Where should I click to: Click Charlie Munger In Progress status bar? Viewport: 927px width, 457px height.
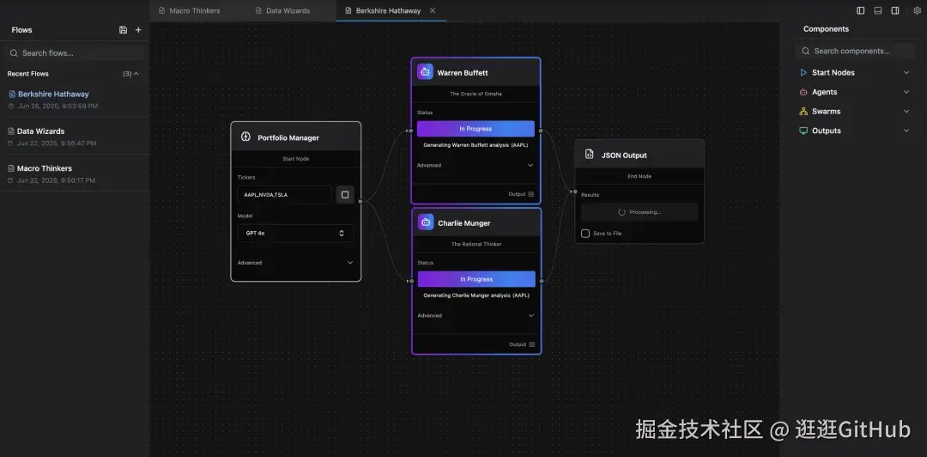tap(476, 279)
